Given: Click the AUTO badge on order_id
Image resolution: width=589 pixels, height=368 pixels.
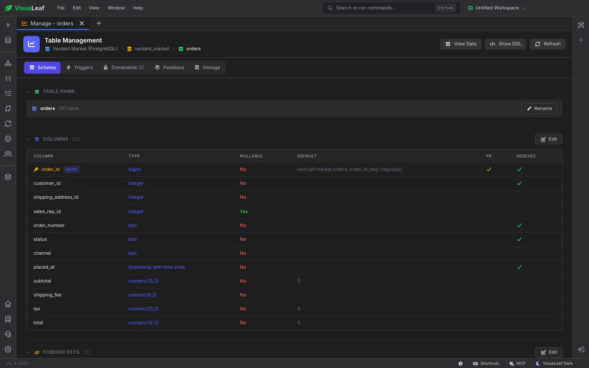Looking at the screenshot, I should [72, 169].
